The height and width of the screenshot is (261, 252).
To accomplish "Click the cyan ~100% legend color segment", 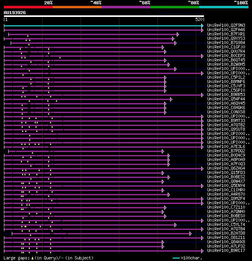I will (224, 7).
